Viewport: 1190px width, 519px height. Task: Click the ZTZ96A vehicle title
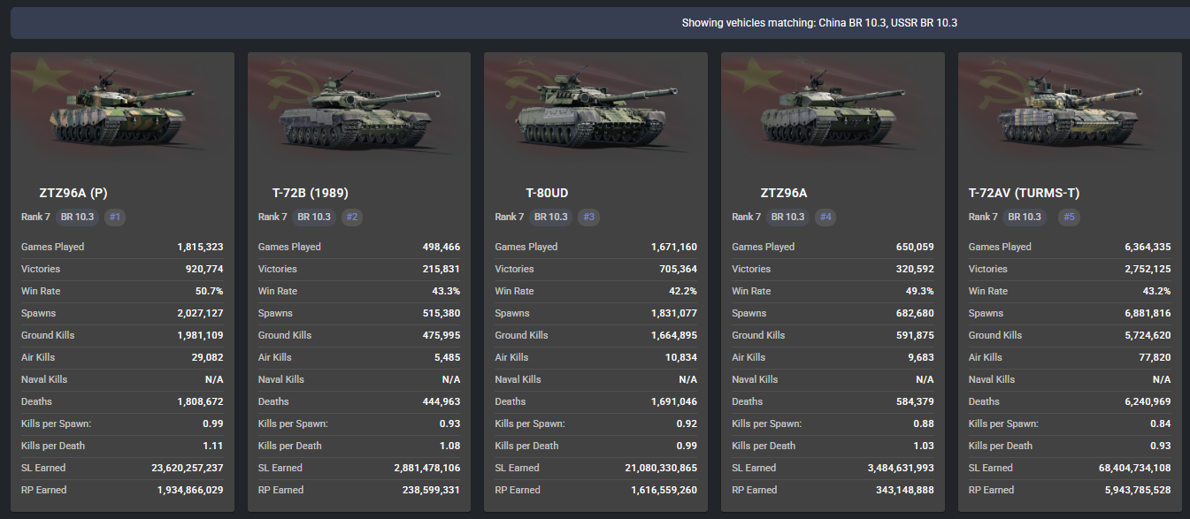[784, 193]
